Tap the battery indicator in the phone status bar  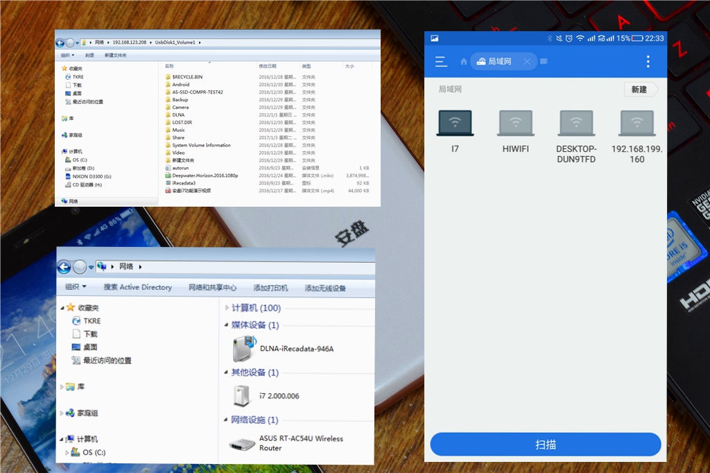pos(637,39)
